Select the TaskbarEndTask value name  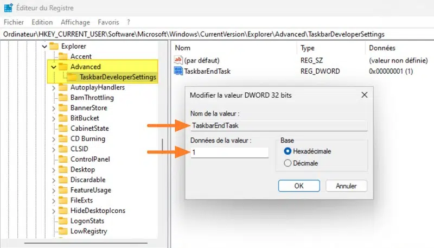point(207,71)
